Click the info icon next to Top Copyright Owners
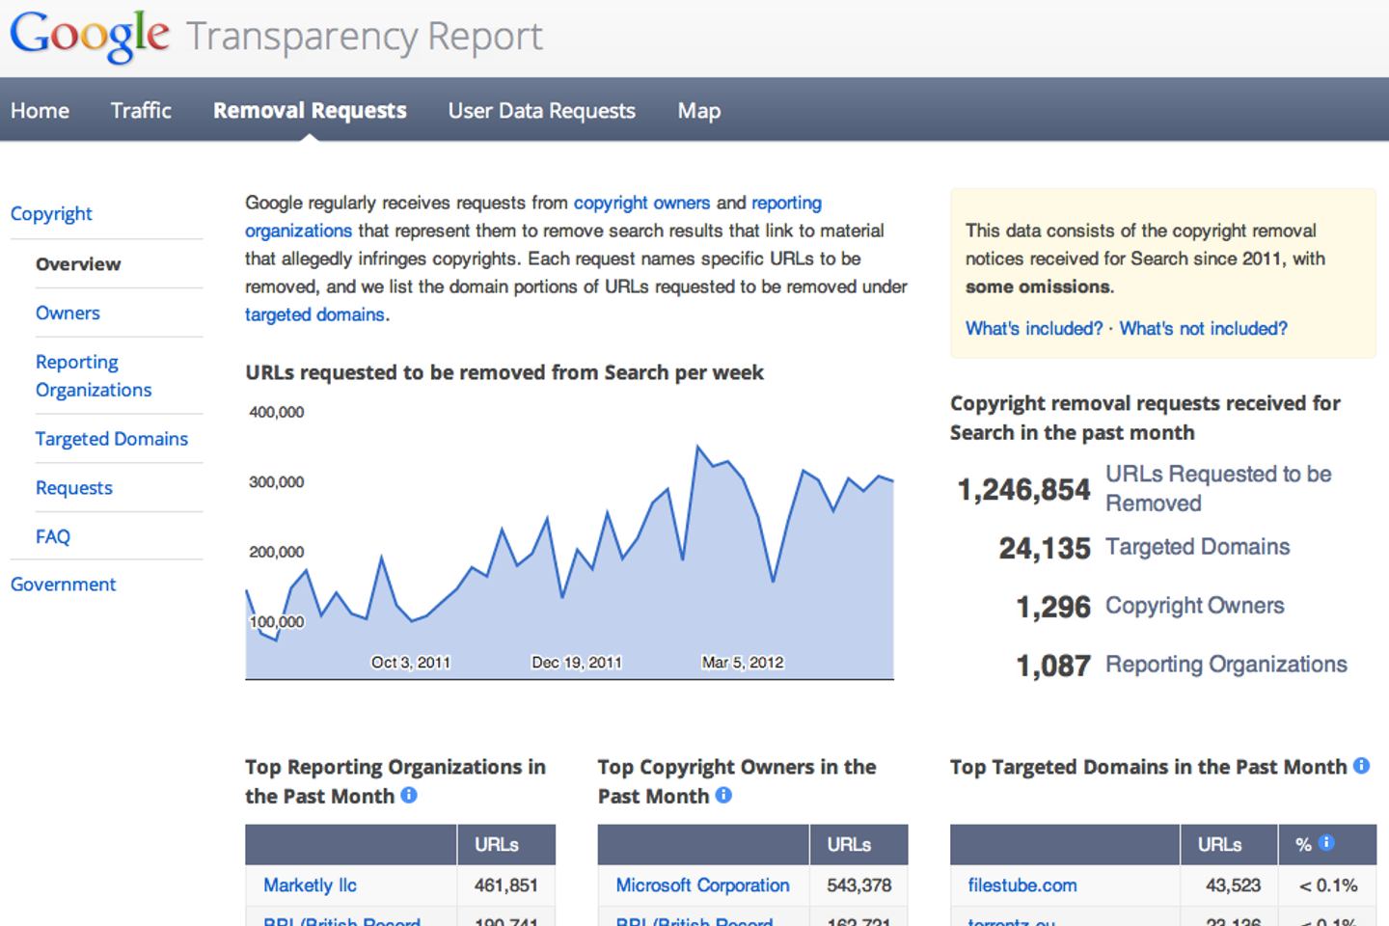This screenshot has height=926, width=1389. (724, 796)
